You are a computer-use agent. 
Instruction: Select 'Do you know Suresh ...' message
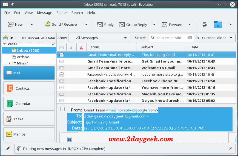[x=146, y=101]
